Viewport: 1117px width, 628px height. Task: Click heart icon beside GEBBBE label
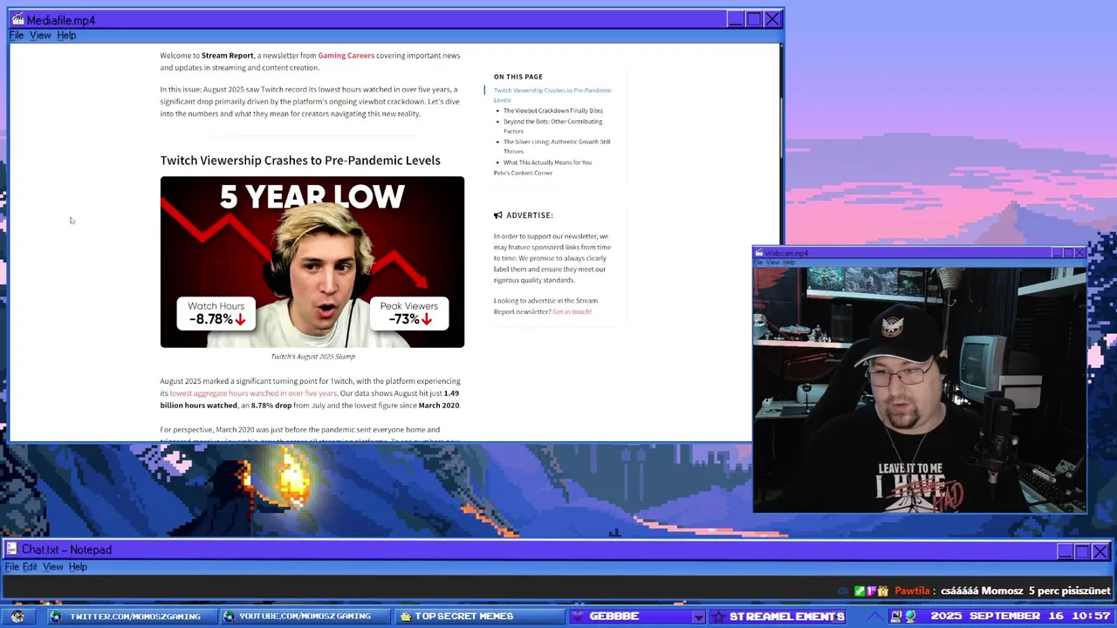click(577, 616)
